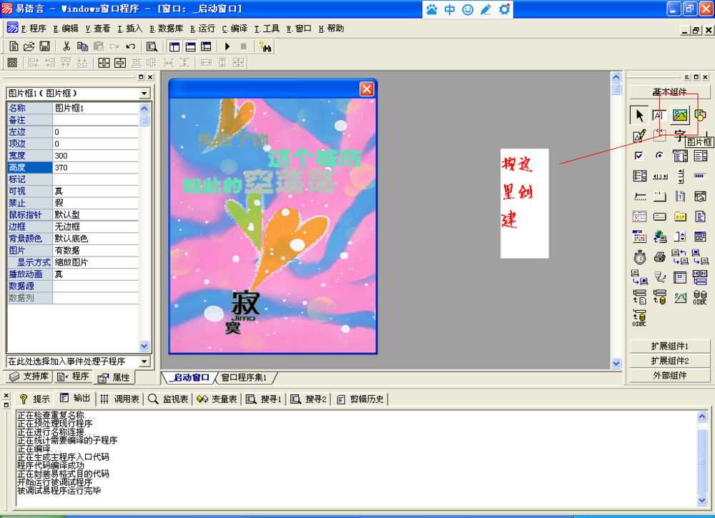Viewport: 715px width, 518px height.
Task: Click the 名称 value field 图片框1
Action: [x=95, y=108]
